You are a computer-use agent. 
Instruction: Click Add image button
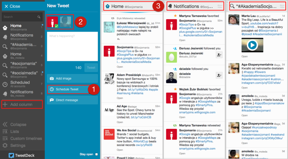[72, 78]
